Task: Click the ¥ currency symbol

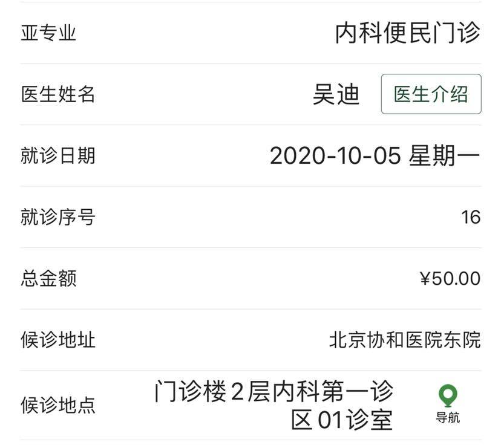Action: pos(425,279)
